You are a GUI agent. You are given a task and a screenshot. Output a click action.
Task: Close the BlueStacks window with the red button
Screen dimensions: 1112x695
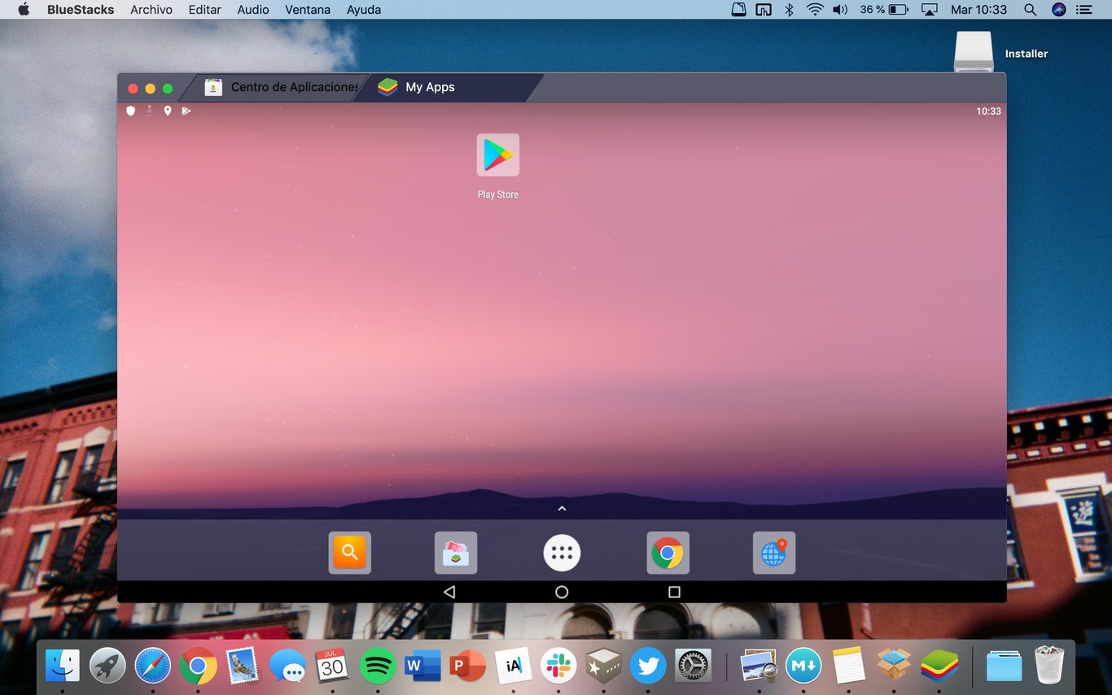click(x=134, y=88)
